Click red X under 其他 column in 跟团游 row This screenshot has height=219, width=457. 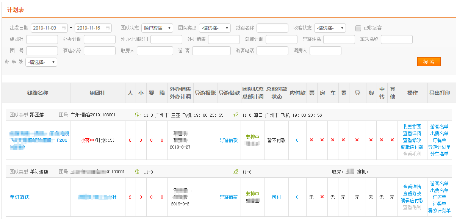392,140
